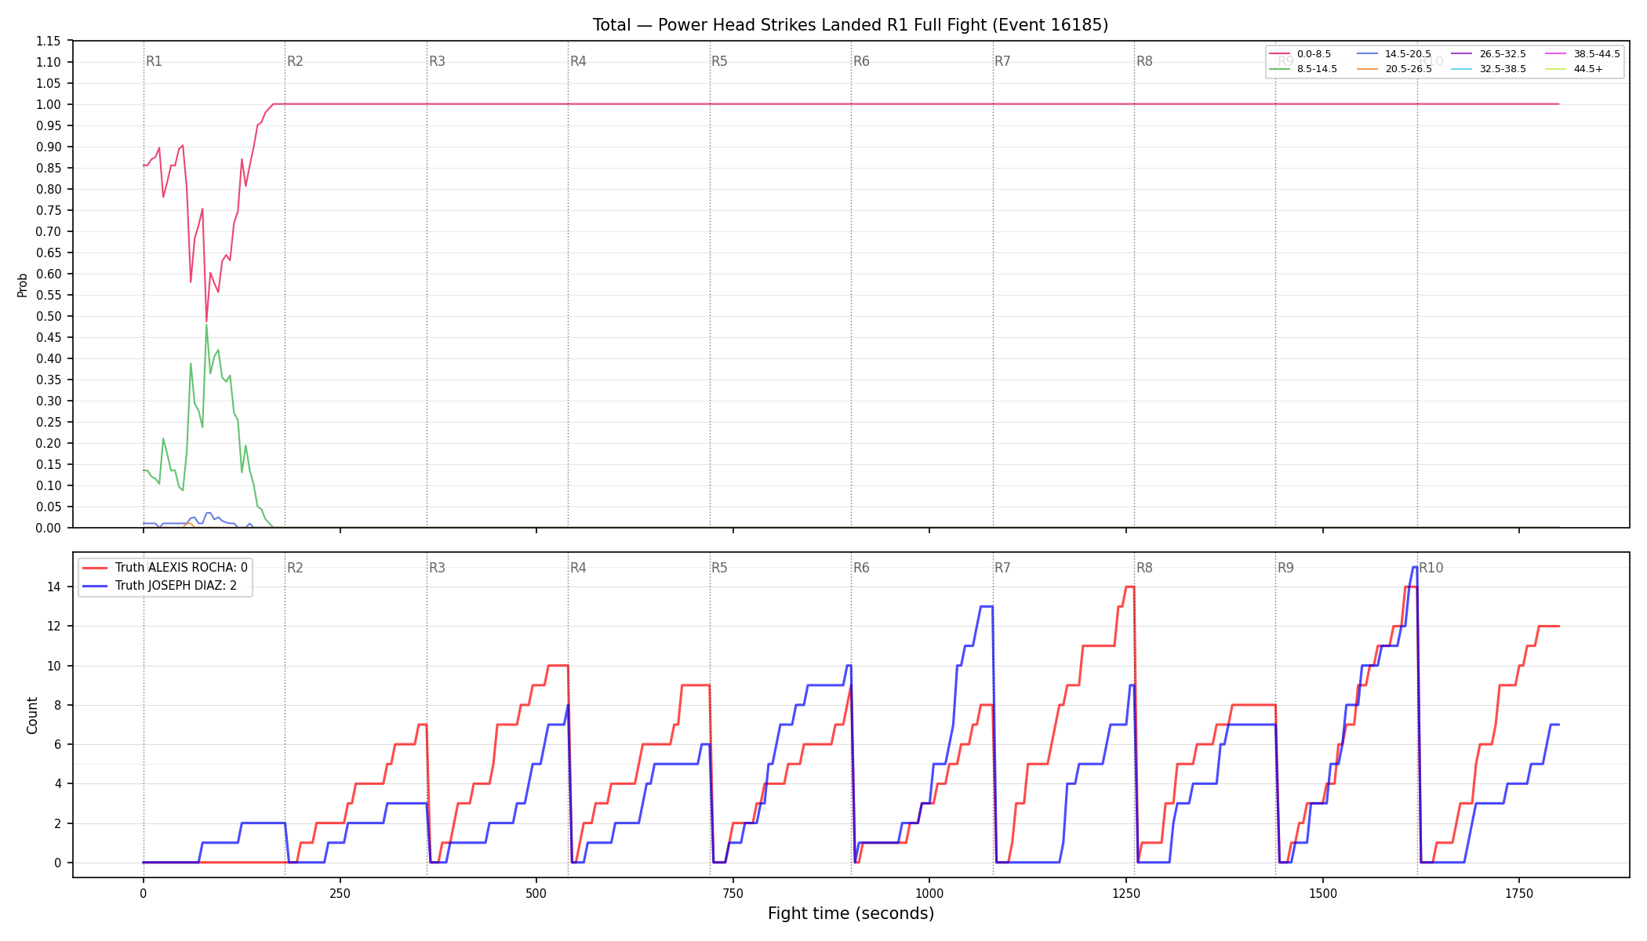Viewport: 1647px width, 941px height.
Task: Click the 1750 tick label on x-axis
Action: pyautogui.click(x=1519, y=893)
